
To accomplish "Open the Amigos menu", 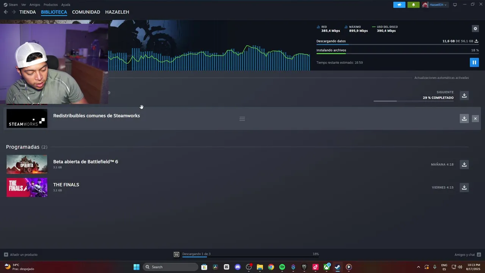I will coord(35,5).
